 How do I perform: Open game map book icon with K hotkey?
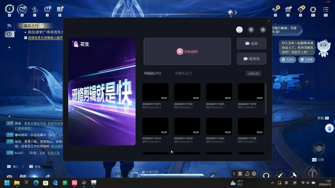pyautogui.click(x=60, y=9)
